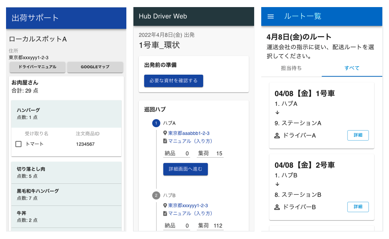The image size is (389, 239).
Task: Click the person icon next to ドライバーB
Action: pyautogui.click(x=277, y=207)
